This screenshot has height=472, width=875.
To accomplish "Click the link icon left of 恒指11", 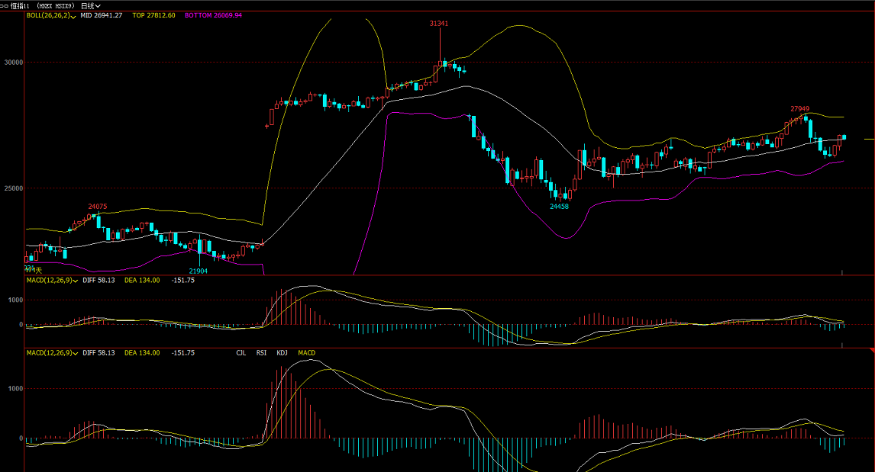I will tap(4, 5).
